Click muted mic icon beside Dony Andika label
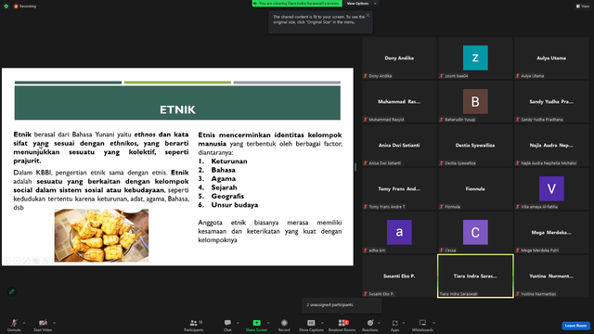This screenshot has width=594, height=334. (x=366, y=76)
